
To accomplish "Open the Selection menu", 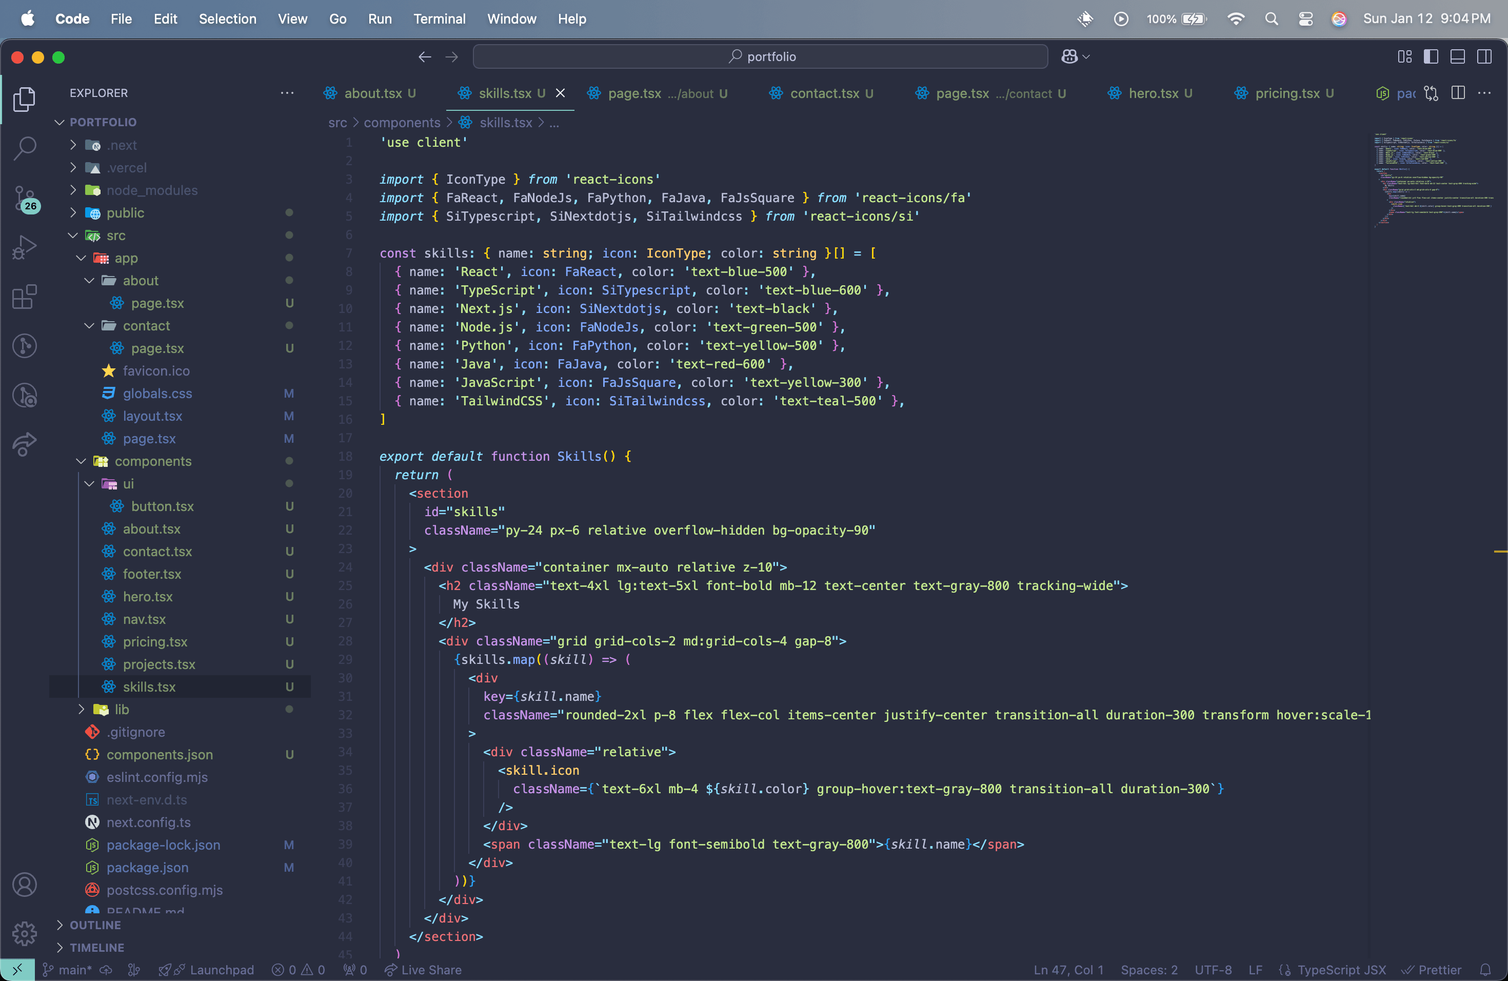I will coord(227,19).
